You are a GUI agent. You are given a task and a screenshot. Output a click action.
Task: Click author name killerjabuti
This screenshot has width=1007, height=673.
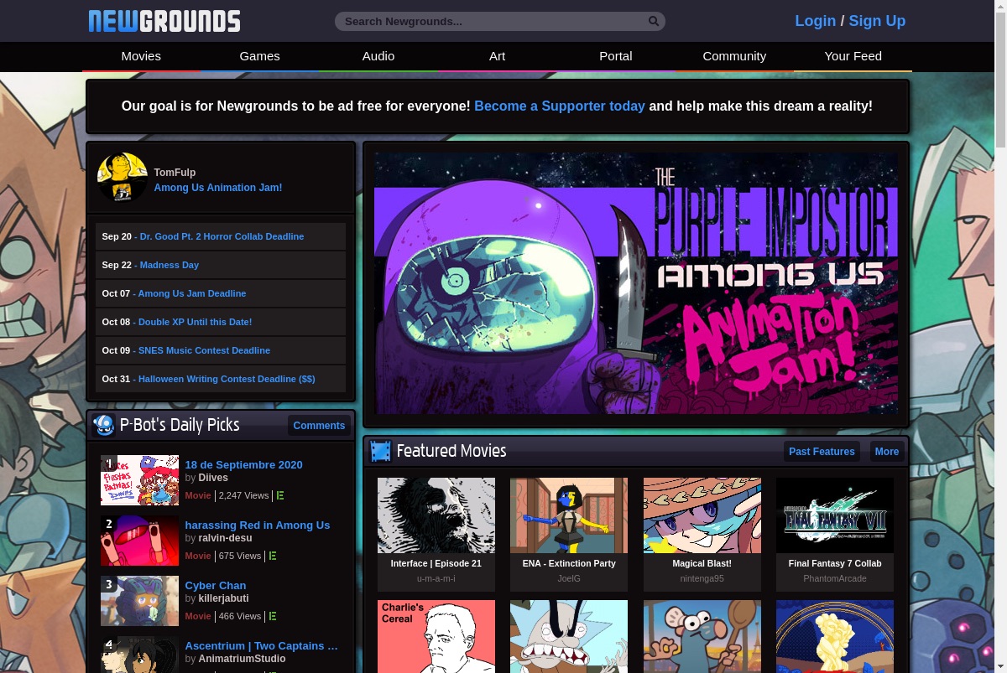(224, 598)
